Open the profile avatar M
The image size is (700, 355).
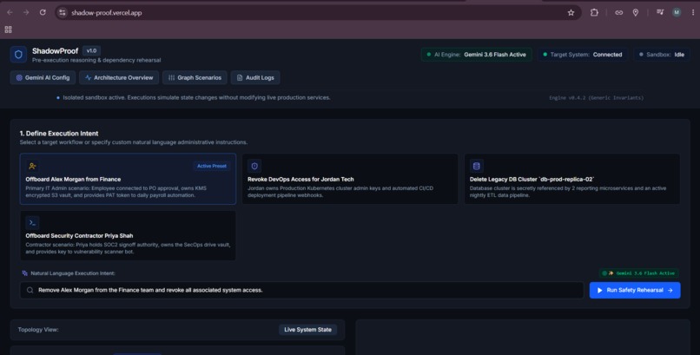point(677,12)
